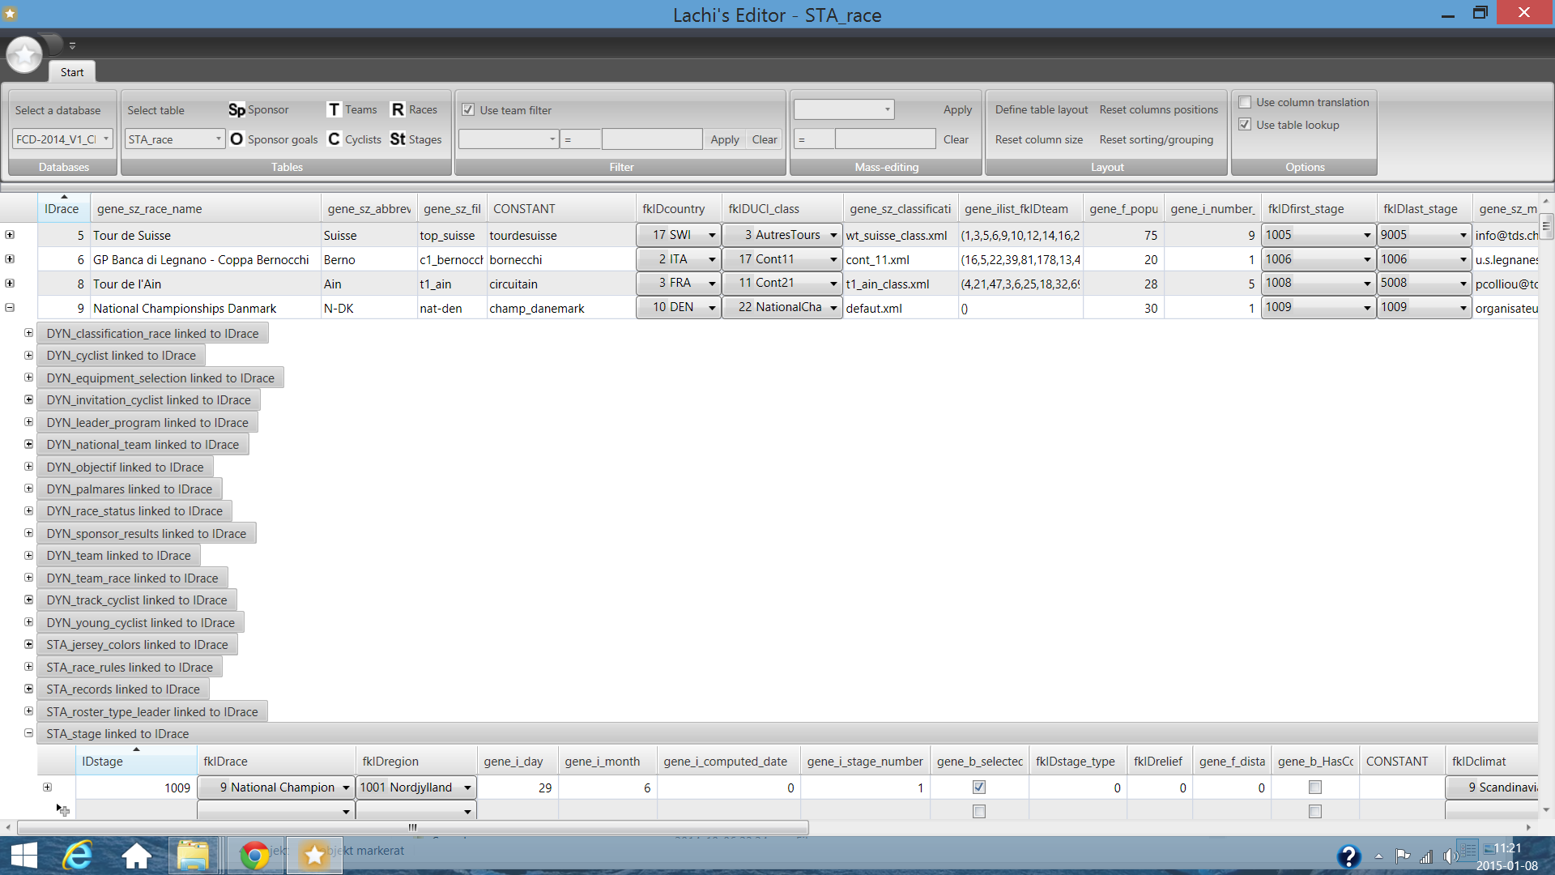Click Reset sorting/grouping in the Layout group
The width and height of the screenshot is (1555, 875).
[x=1156, y=139]
